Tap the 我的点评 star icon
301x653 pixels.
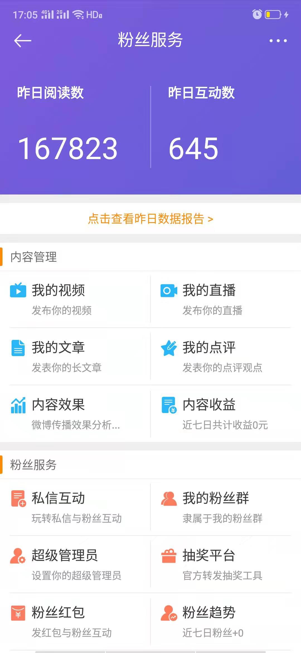pyautogui.click(x=169, y=348)
